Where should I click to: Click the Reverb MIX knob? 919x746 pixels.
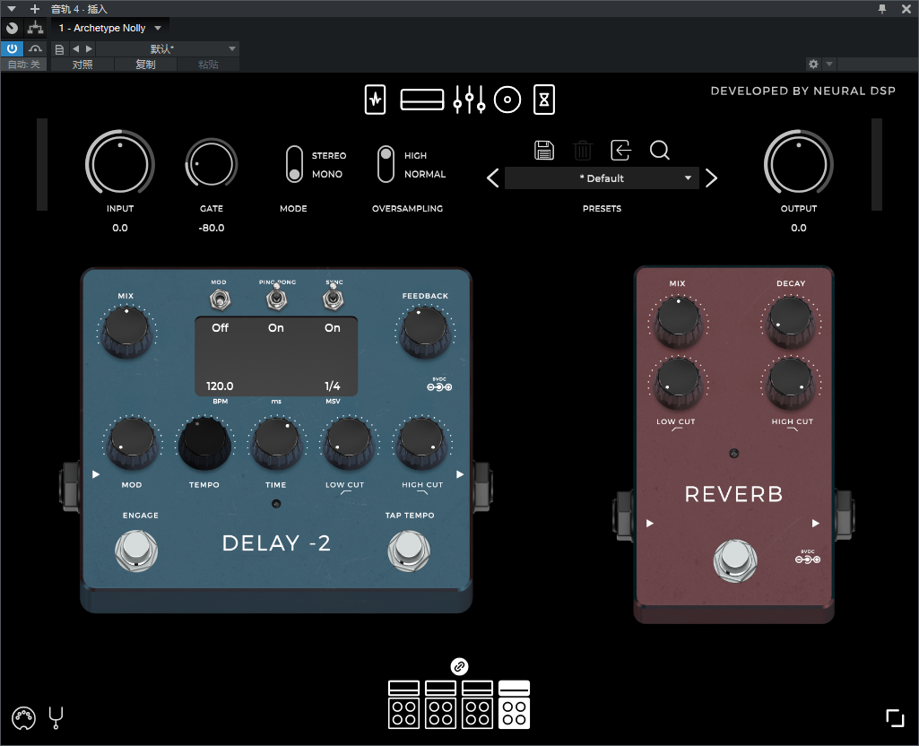pos(678,321)
